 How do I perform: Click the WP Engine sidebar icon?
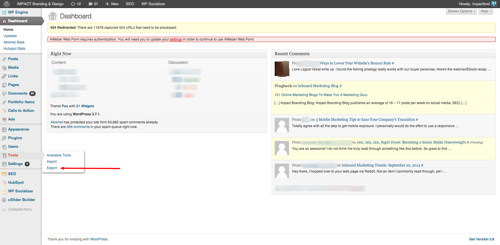click(4, 12)
